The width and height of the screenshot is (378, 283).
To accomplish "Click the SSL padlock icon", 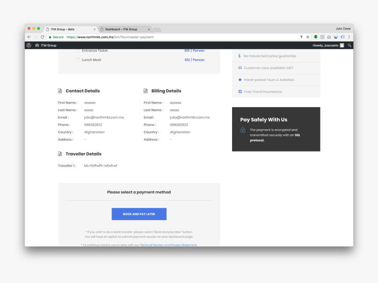I will (x=243, y=130).
